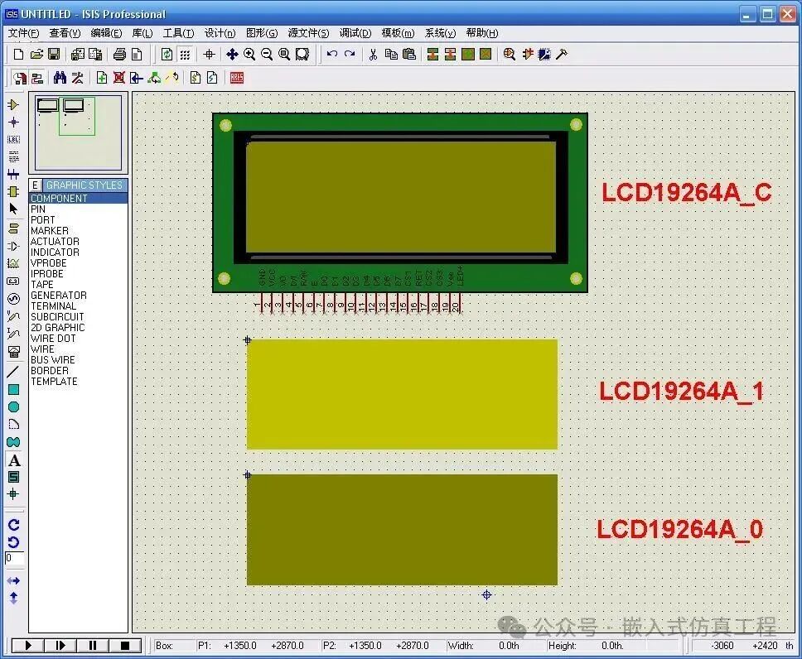
Task: Open the 帮助(H) menu
Action: click(482, 33)
